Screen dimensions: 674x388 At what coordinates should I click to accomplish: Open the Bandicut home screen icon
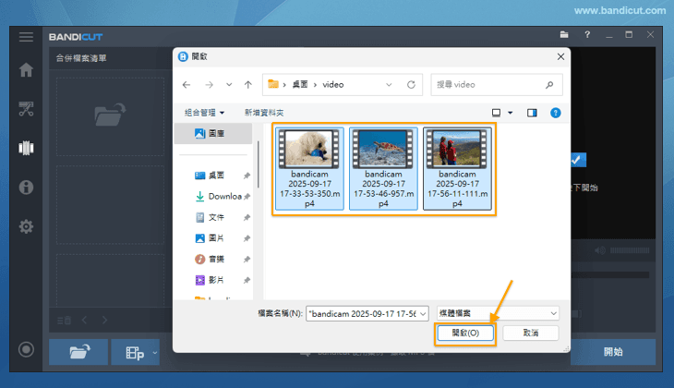(26, 70)
